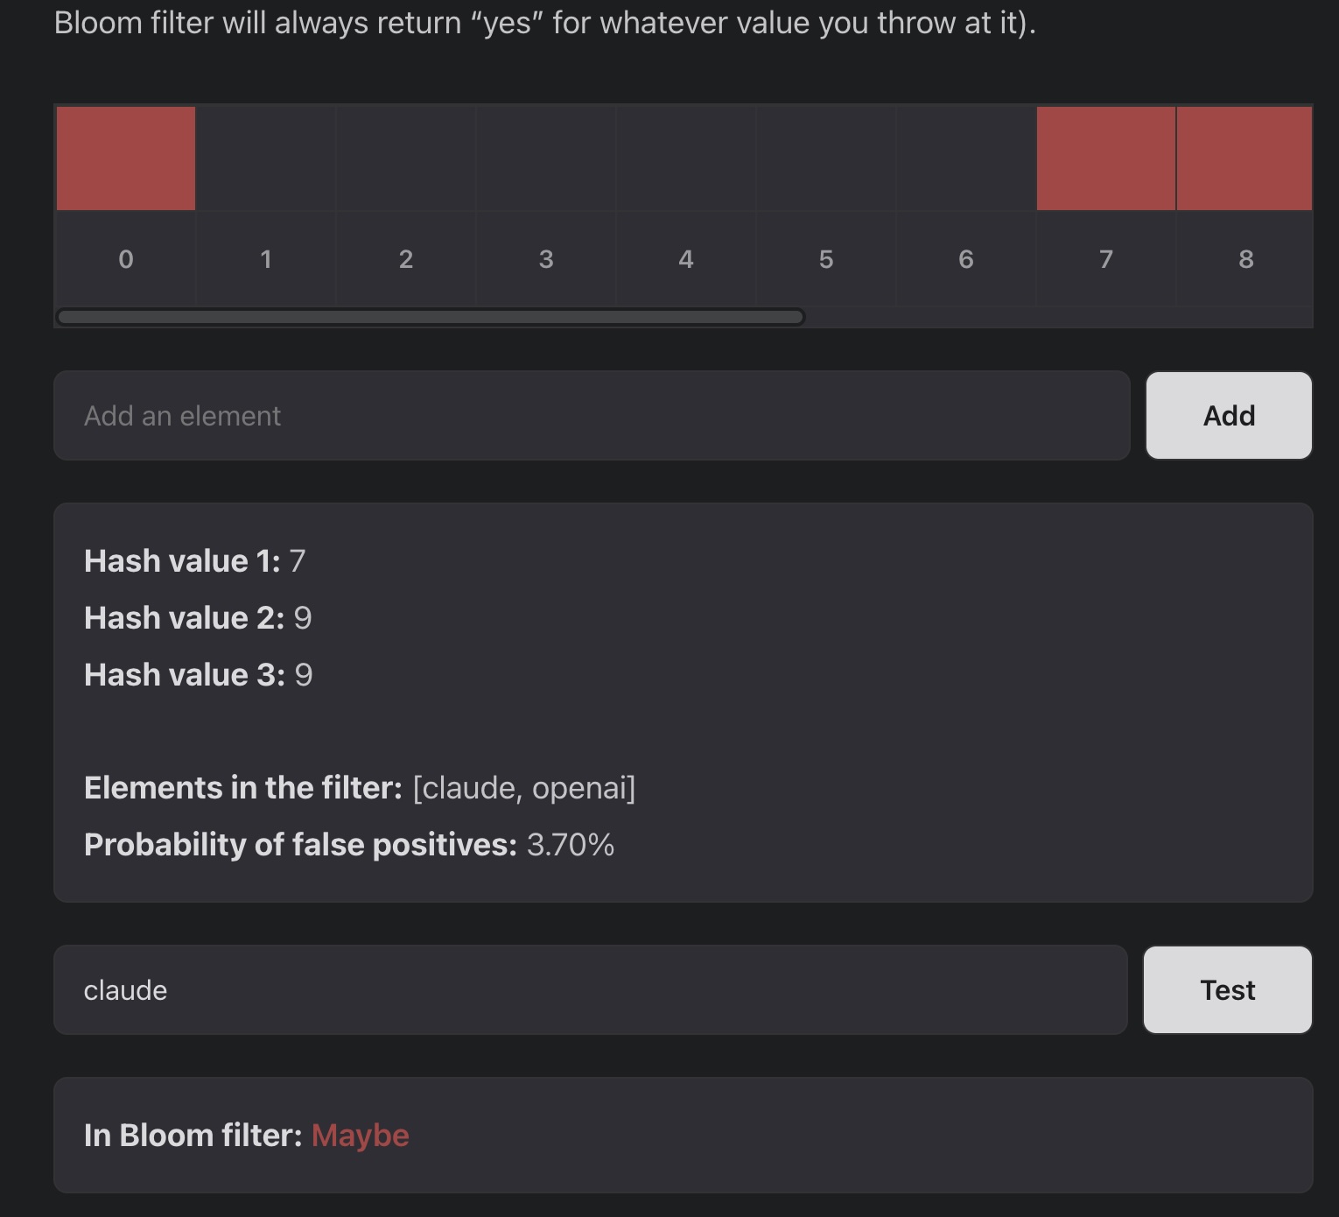This screenshot has width=1339, height=1217.
Task: Click the empty bit cell above index 4
Action: 686,158
